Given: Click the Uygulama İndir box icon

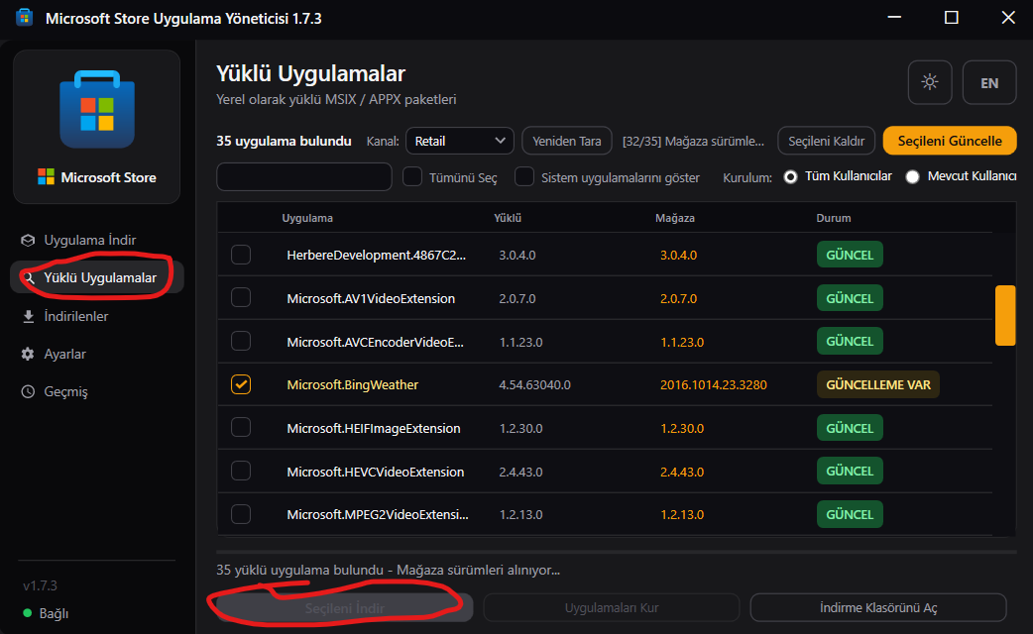Looking at the screenshot, I should [28, 240].
